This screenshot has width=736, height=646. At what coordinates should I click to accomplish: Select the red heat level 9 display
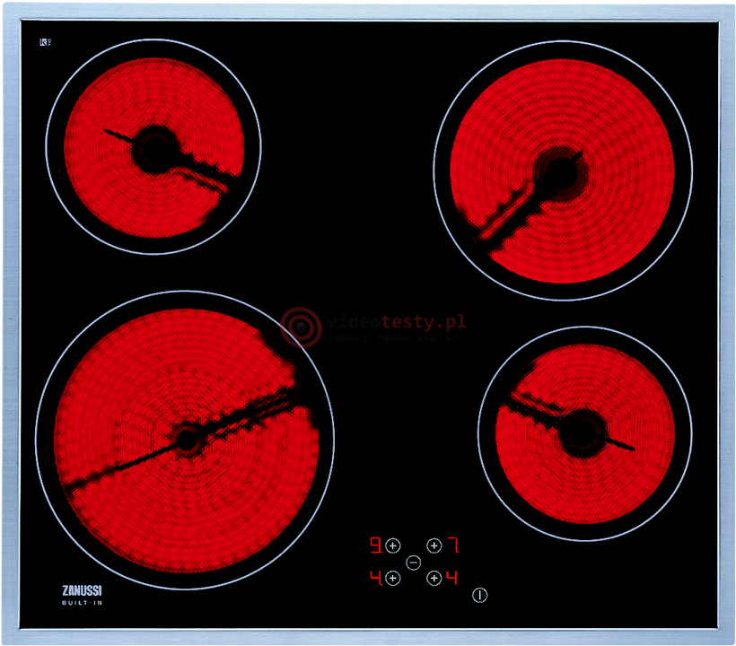tap(375, 545)
